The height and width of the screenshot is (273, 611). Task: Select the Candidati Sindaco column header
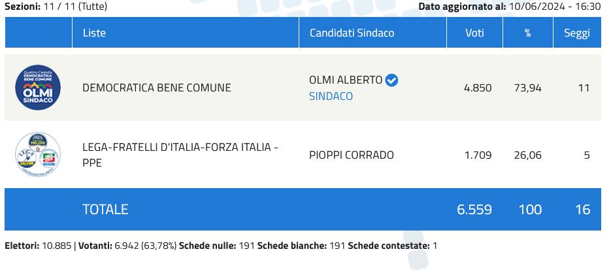tap(352, 33)
